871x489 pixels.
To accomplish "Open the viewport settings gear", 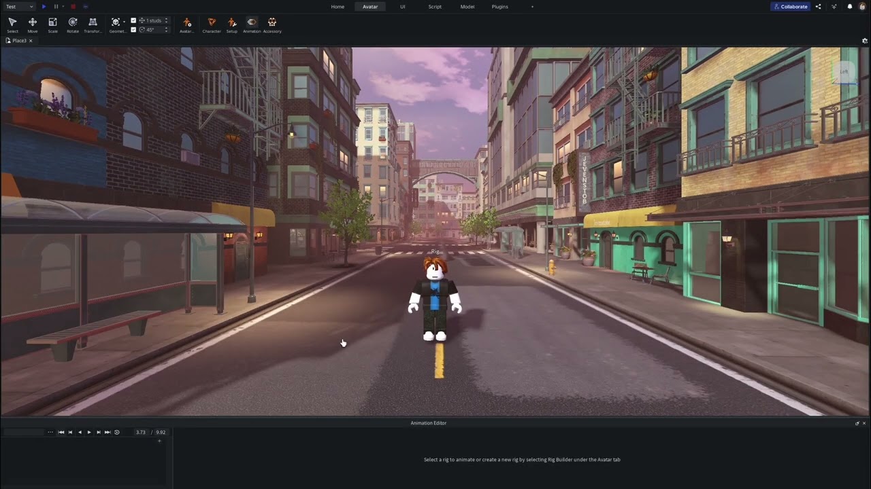I will tap(864, 41).
